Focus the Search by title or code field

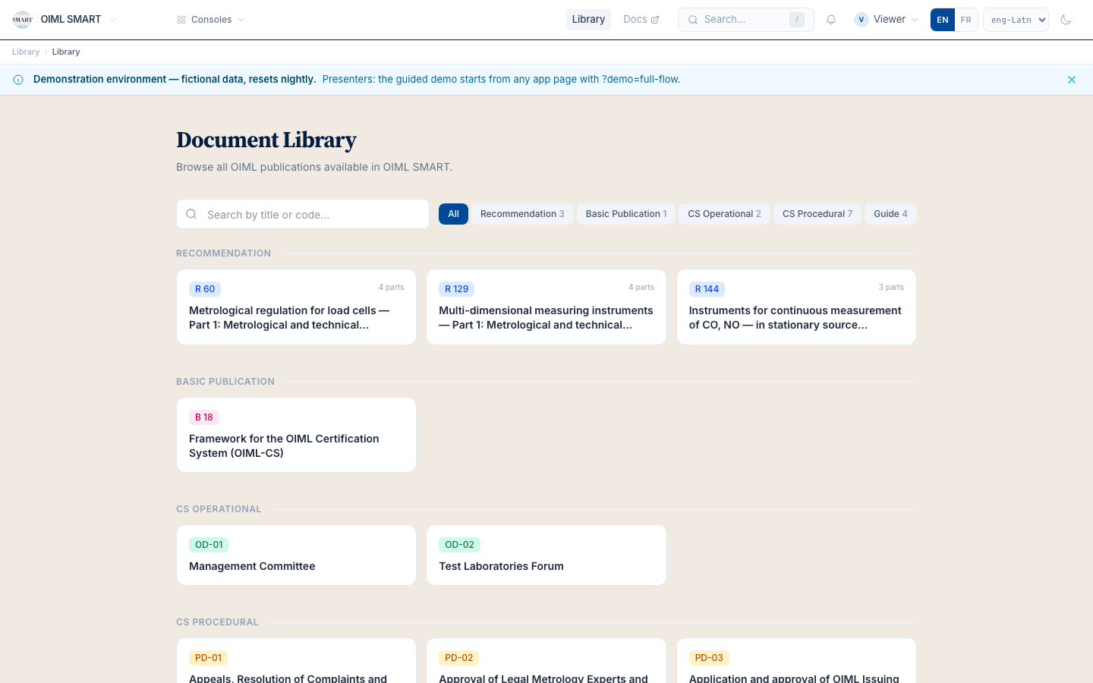click(x=303, y=214)
